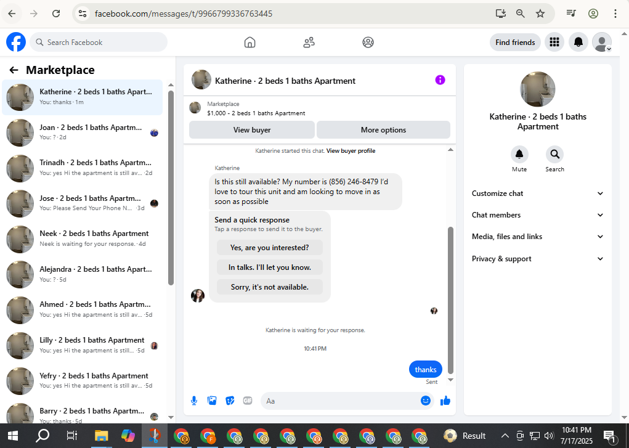Expand Privacy & support section
Screen dimensions: 629x448
click(538, 259)
